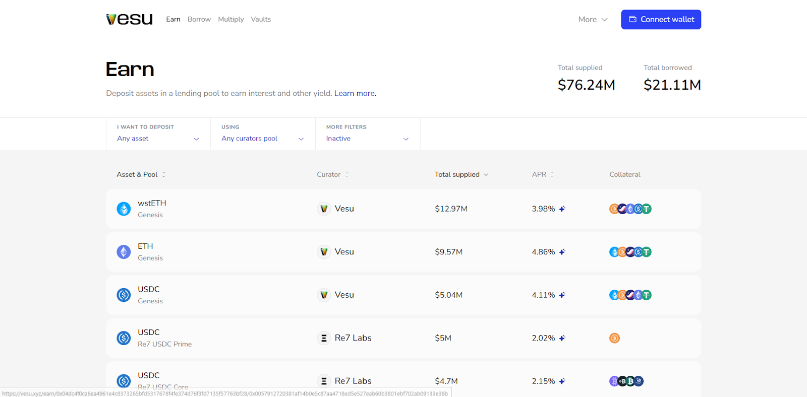The width and height of the screenshot is (807, 397).
Task: Go to the Borrow tab
Action: (199, 19)
